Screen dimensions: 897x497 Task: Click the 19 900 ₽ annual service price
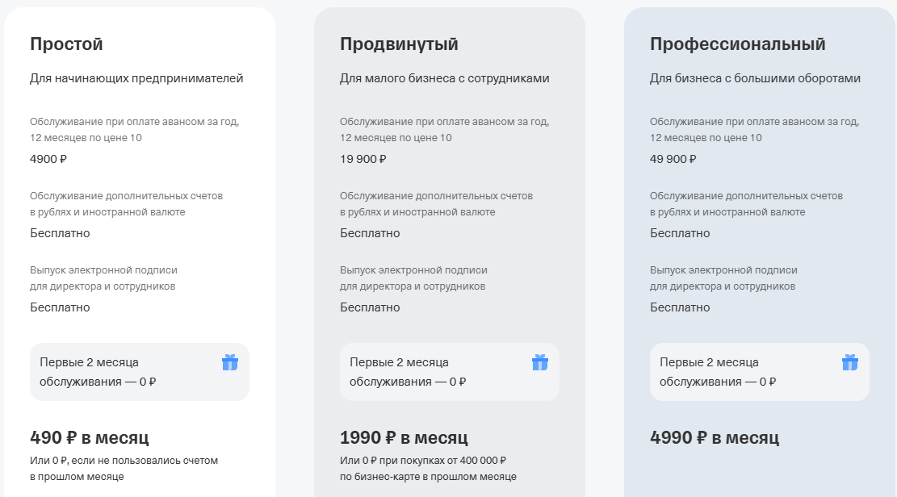tap(363, 159)
